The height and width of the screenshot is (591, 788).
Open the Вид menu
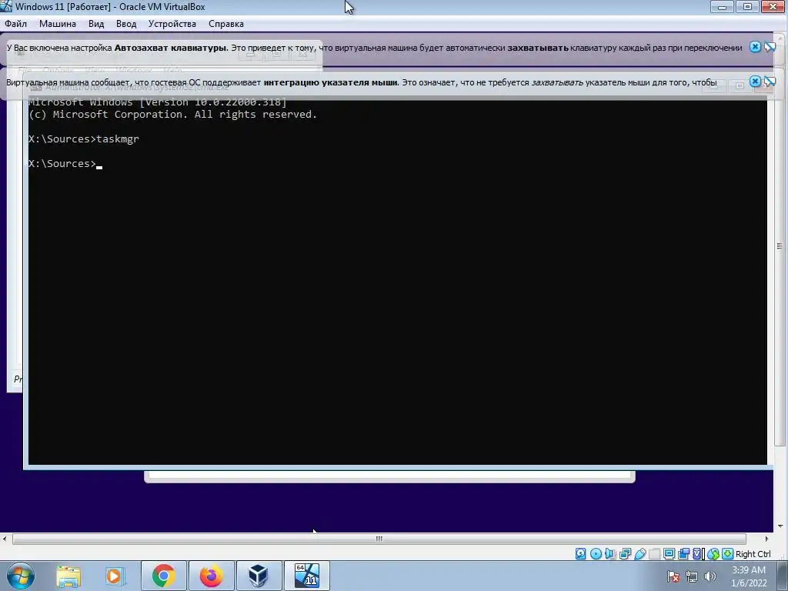pos(96,24)
